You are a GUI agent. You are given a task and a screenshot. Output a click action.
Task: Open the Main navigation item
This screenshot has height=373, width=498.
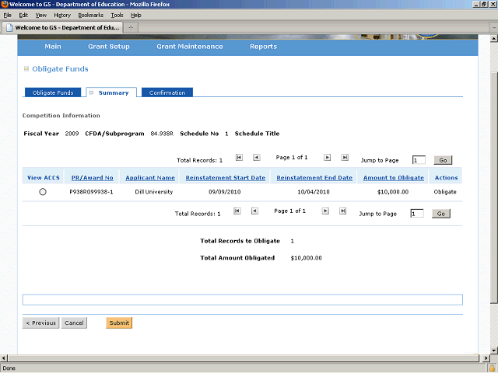pyautogui.click(x=53, y=47)
